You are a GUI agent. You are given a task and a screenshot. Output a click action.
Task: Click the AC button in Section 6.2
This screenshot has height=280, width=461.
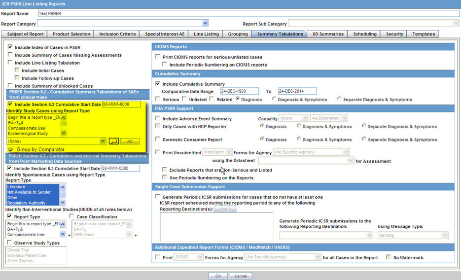130,141
